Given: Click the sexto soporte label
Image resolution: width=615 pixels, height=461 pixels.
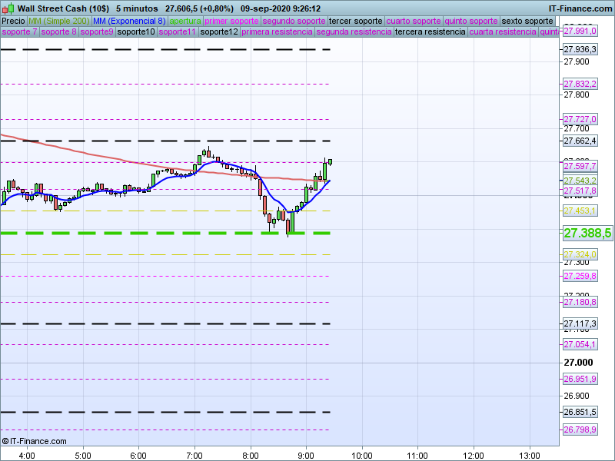Looking at the screenshot, I should (527, 22).
